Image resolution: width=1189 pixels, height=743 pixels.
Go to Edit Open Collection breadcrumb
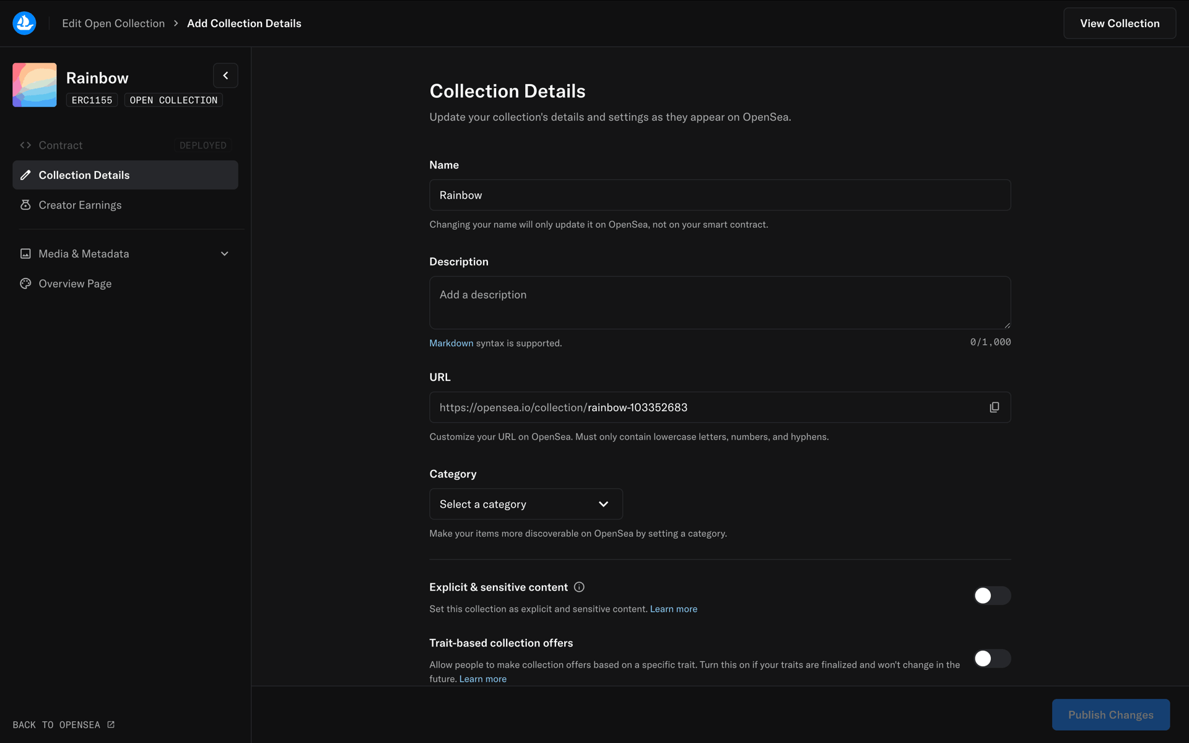point(113,24)
